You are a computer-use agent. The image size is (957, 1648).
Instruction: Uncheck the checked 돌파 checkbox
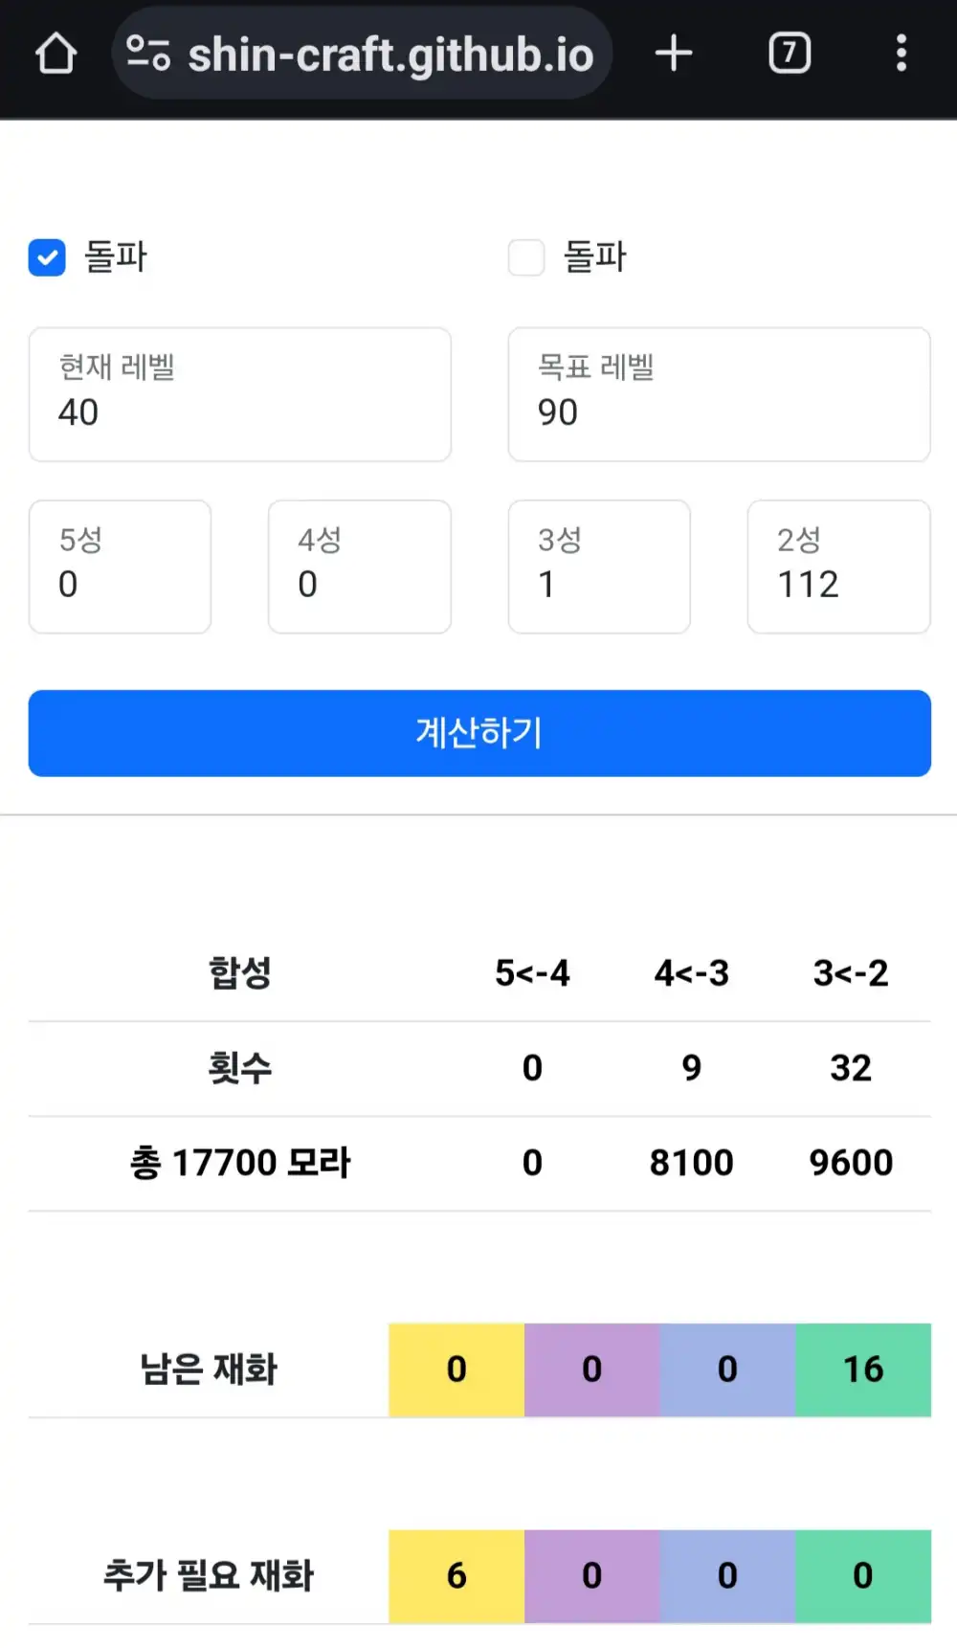coord(47,257)
